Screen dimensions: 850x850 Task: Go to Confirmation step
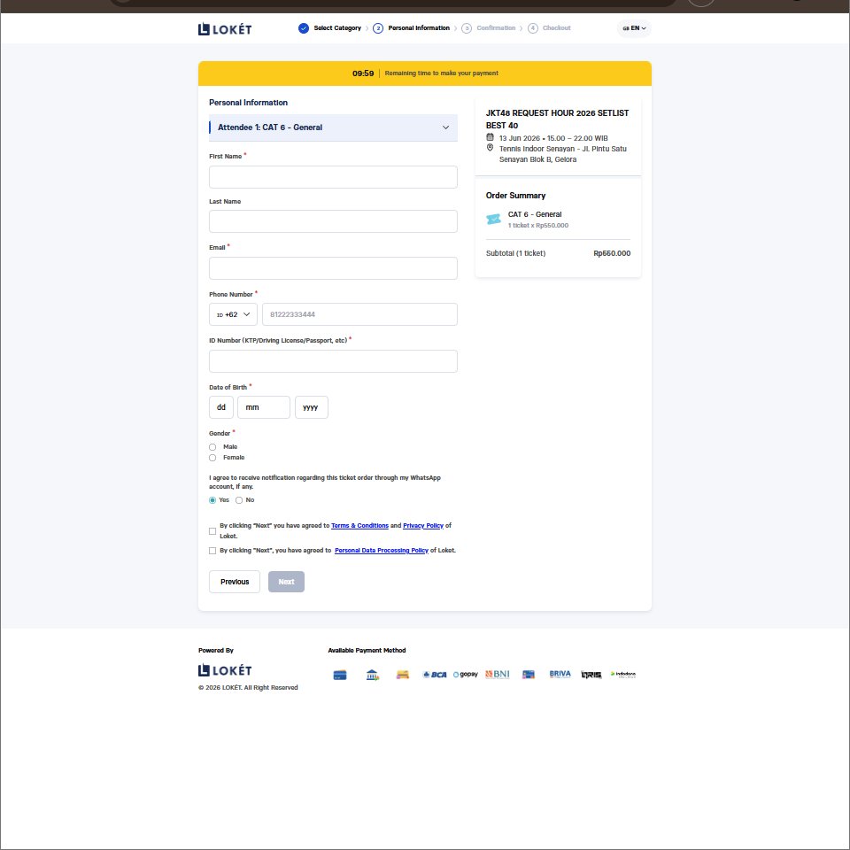point(496,28)
